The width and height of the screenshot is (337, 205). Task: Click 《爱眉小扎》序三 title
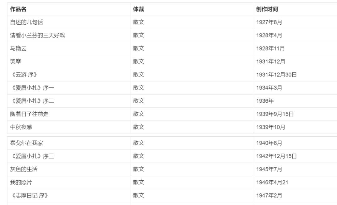pos(32,156)
